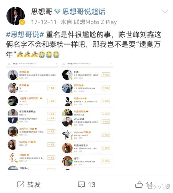
Task: Open the post options chevron dropdown
Action: point(165,11)
